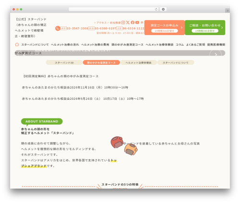This screenshot has width=240, height=203.
Task: Open ヘルメット治療の費用 menu item
Action: click(x=95, y=45)
